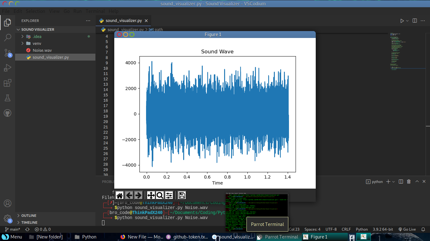Click the main* branch in status bar
Viewport: 430px width, 241px height.
point(13,229)
